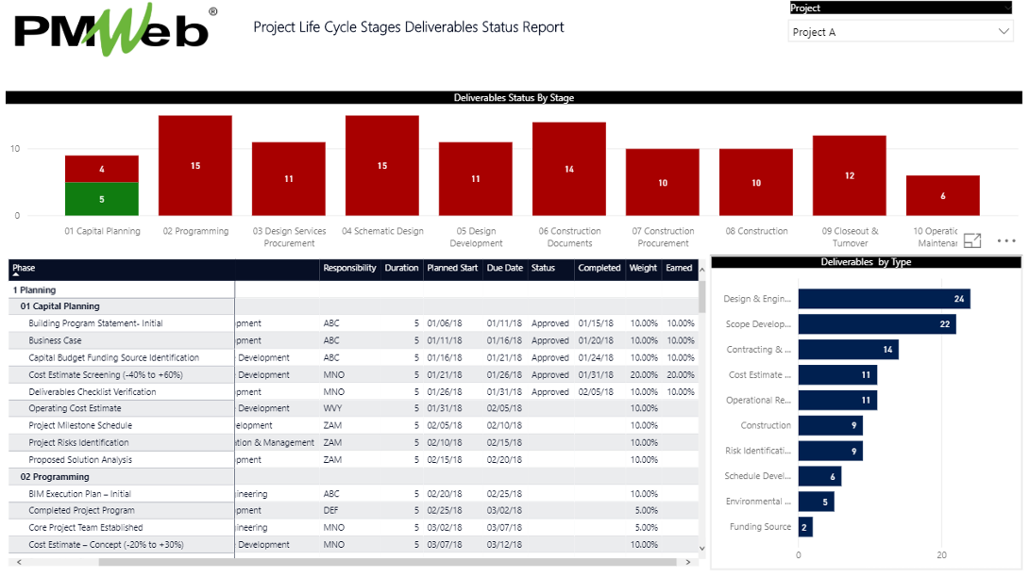
Task: Click the Operational Re... bar showing 11
Action: [837, 400]
